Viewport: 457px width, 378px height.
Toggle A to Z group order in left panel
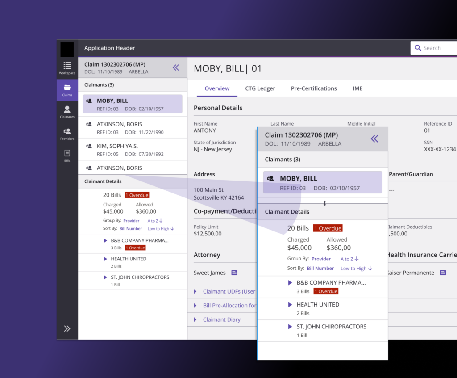click(x=155, y=221)
